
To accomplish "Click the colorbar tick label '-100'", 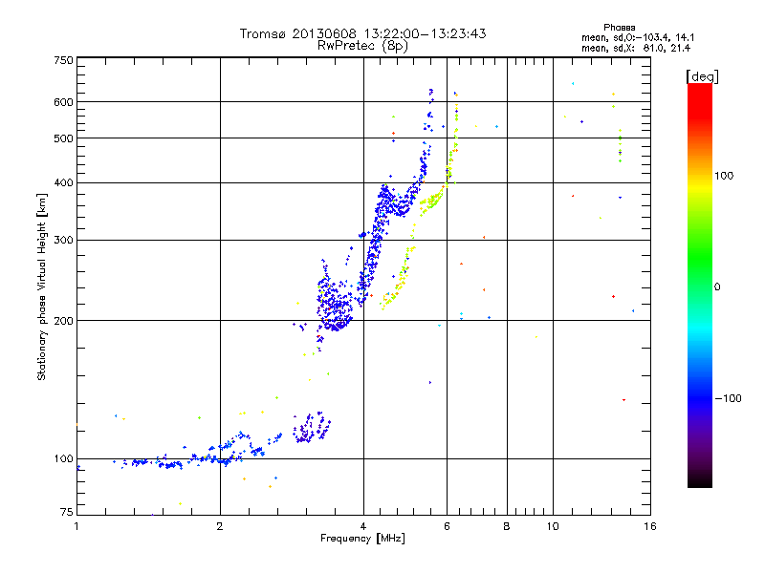I will pyautogui.click(x=728, y=398).
